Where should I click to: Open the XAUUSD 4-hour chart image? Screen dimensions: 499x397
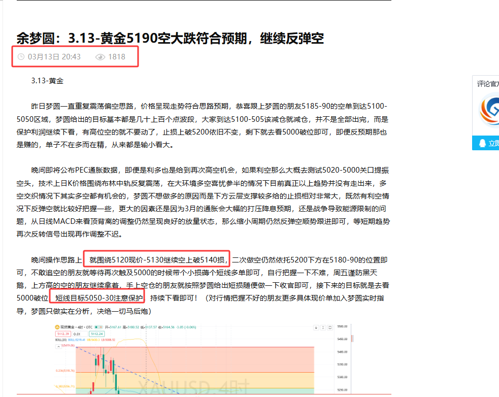coord(204,359)
